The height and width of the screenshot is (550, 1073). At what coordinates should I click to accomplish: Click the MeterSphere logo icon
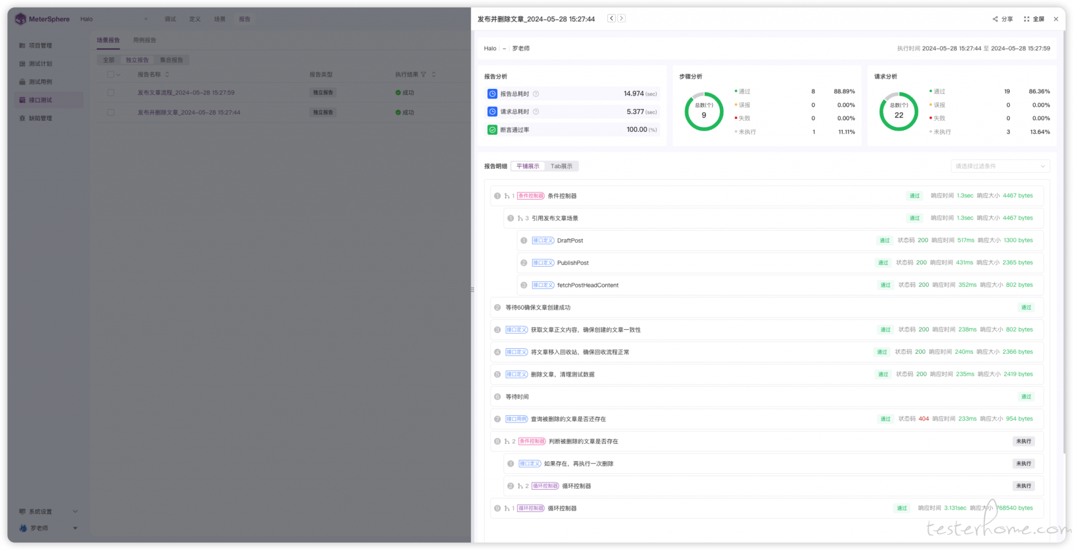click(21, 19)
